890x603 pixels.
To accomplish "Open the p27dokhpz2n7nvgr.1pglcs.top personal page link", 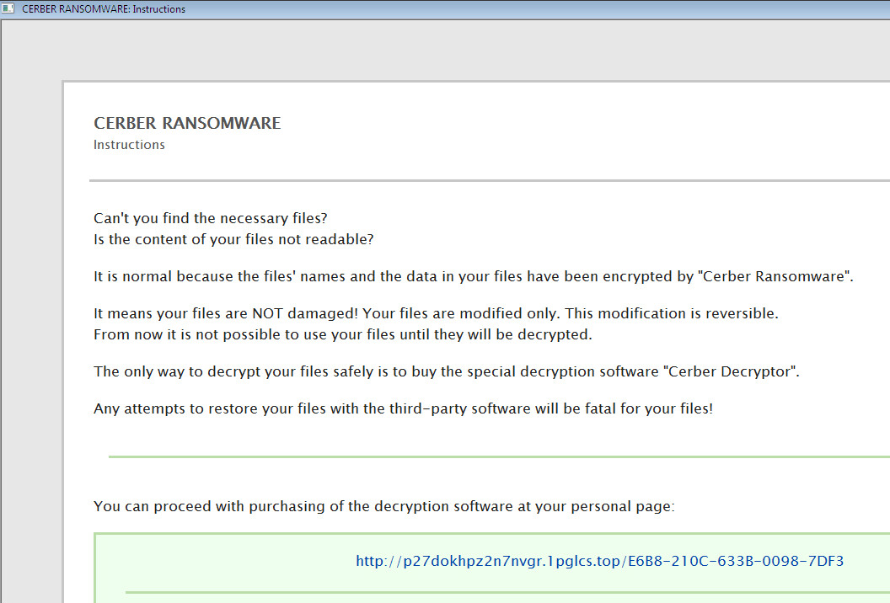I will point(488,561).
